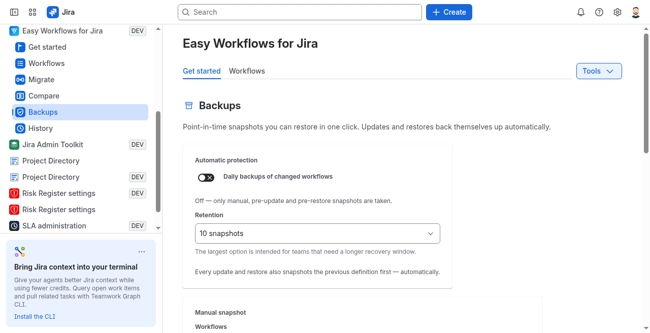Click the sidebar scroll up arrow
650x333 pixels.
[x=158, y=29]
